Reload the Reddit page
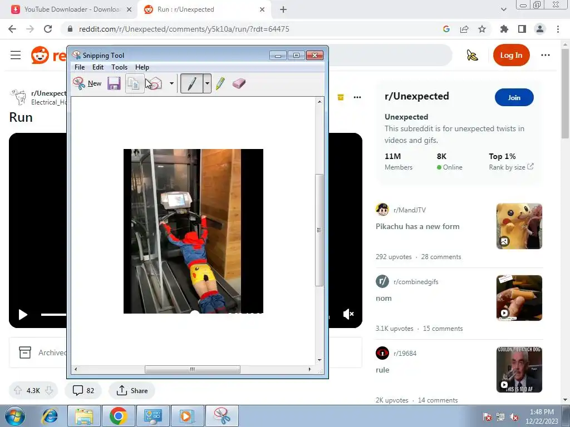 coord(48,29)
